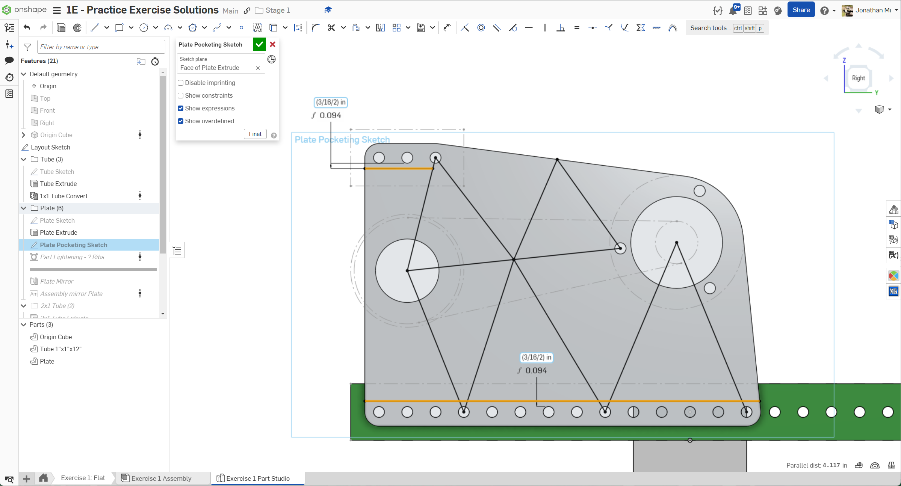The image size is (901, 486).
Task: Click the Share button
Action: point(801,10)
